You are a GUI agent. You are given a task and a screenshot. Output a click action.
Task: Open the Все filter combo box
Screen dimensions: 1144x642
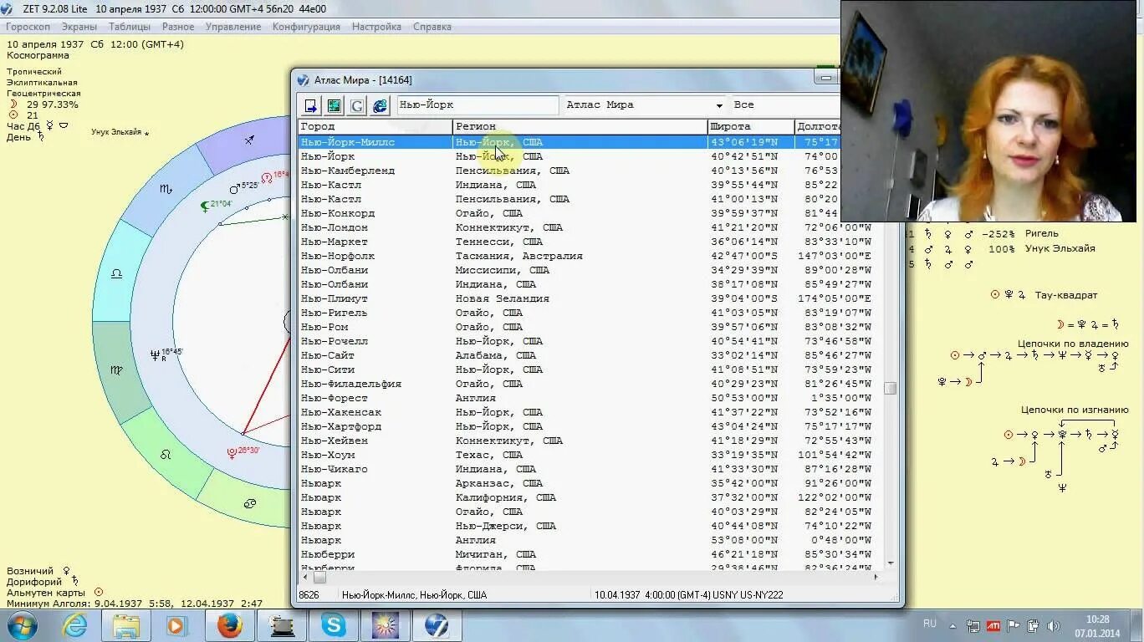tap(784, 105)
